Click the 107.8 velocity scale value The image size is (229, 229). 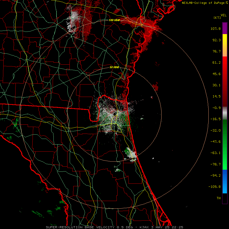click(216, 28)
